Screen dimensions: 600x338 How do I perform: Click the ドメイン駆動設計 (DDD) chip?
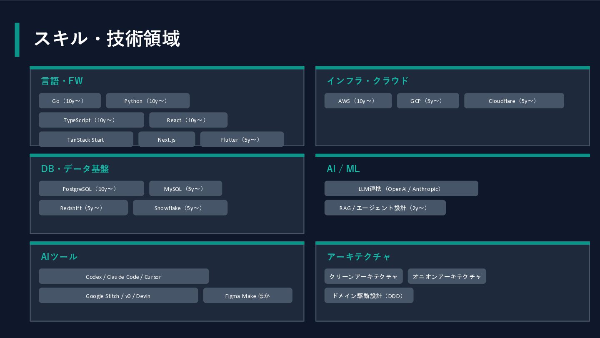(x=369, y=295)
